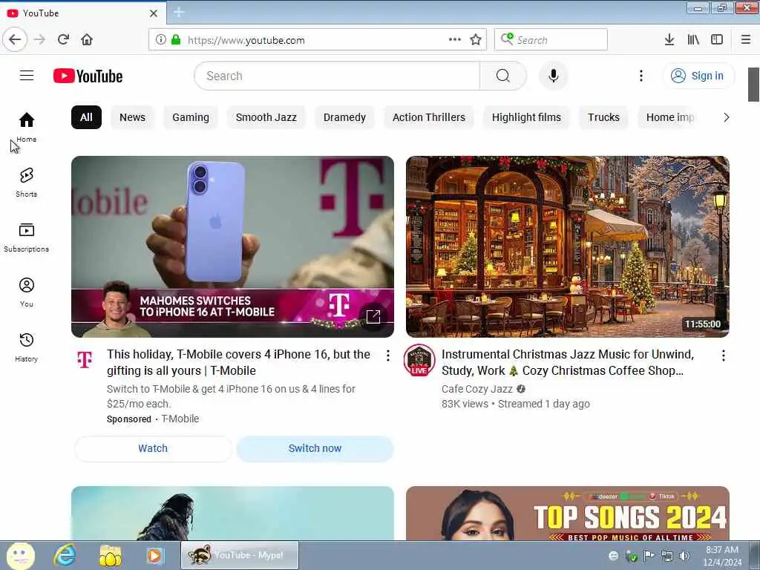Open media player from the taskbar
The width and height of the screenshot is (760, 570).
[x=155, y=555]
